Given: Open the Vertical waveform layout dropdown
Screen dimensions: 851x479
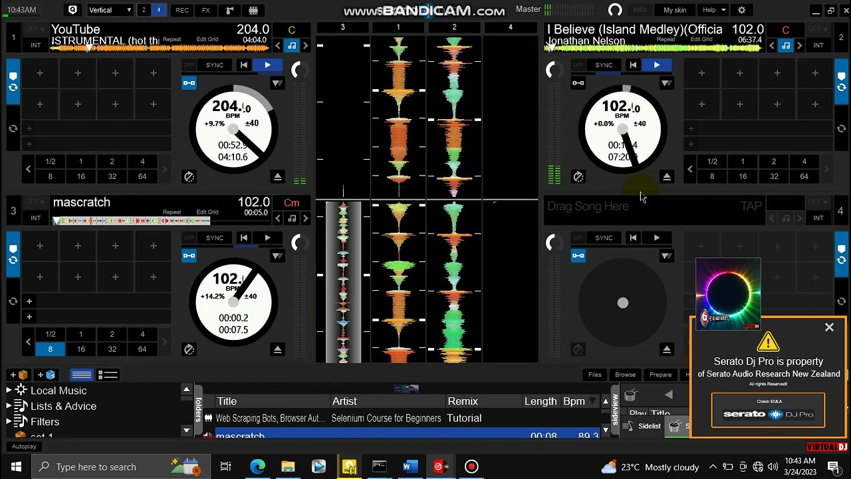Looking at the screenshot, I should 110,10.
